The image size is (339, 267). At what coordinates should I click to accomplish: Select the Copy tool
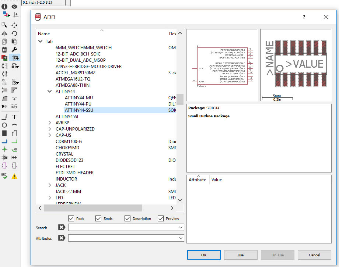point(4,42)
